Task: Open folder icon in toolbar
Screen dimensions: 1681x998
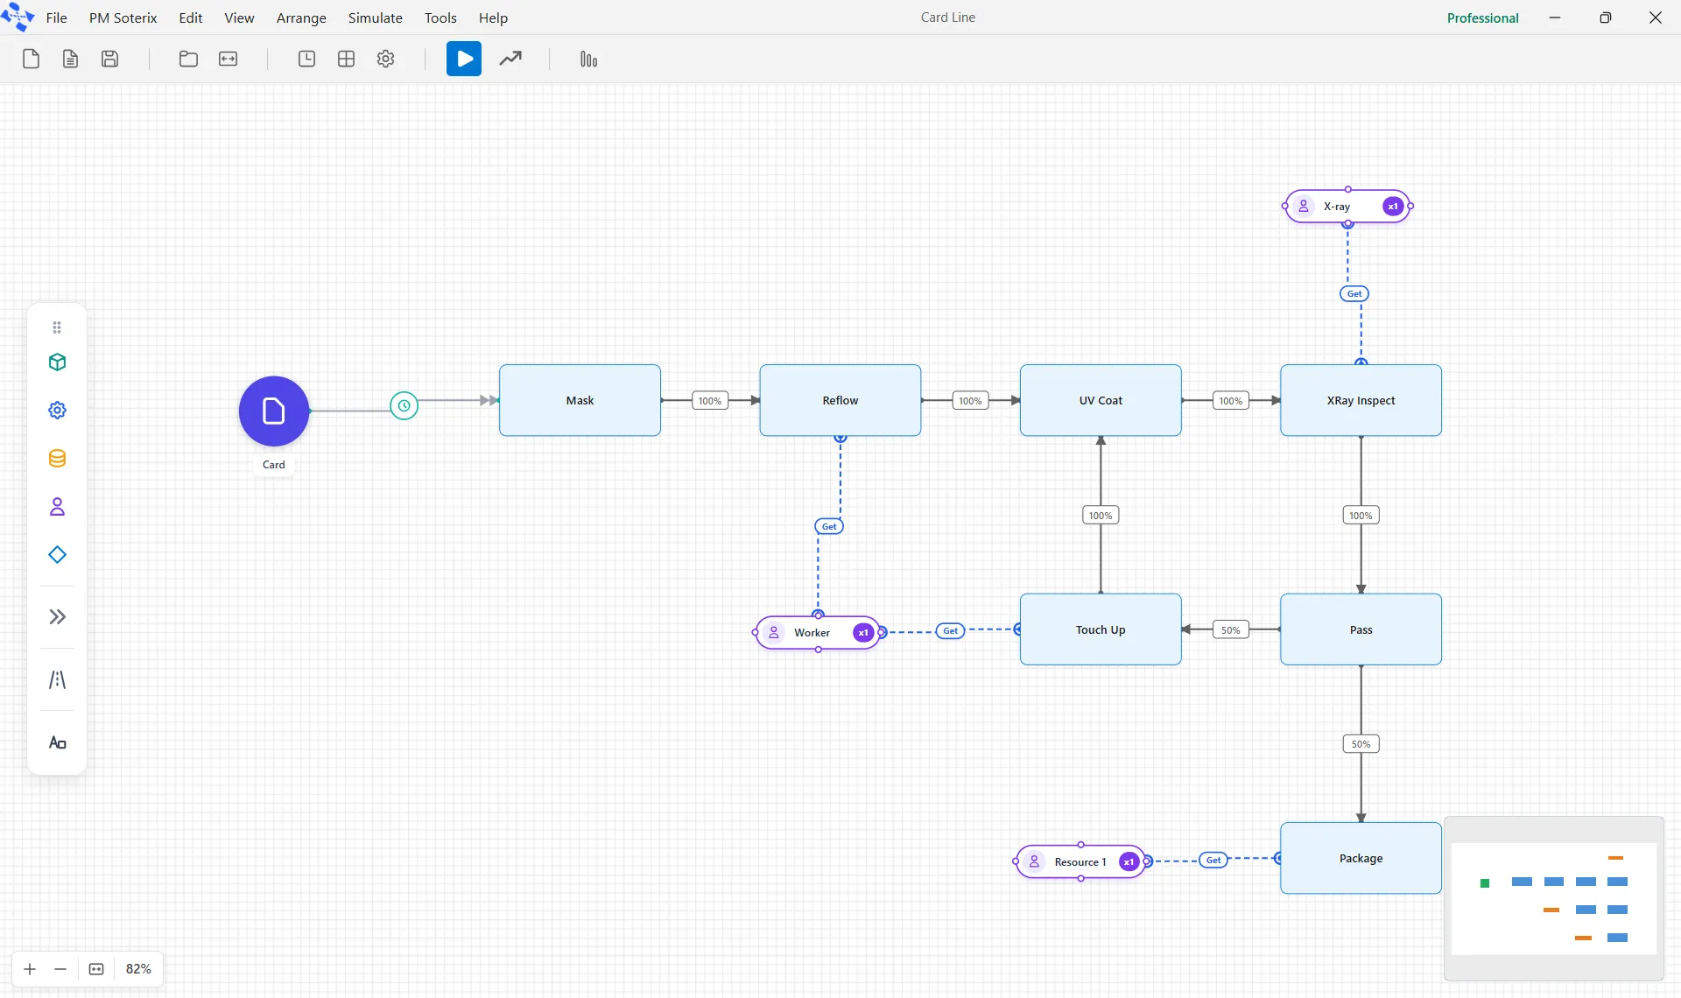Action: click(x=188, y=60)
